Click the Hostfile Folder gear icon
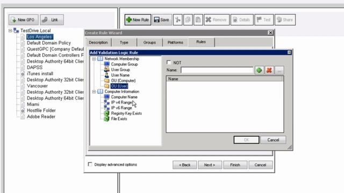This screenshot has height=193, width=344. click(x=23, y=110)
